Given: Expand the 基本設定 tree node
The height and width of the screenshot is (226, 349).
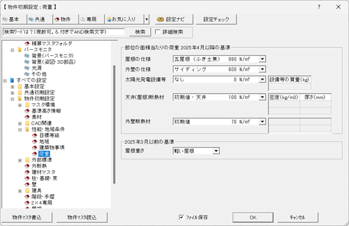Looking at the screenshot, I should tap(13, 87).
